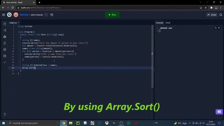Bookmark this page with the star

click(x=205, y=8)
